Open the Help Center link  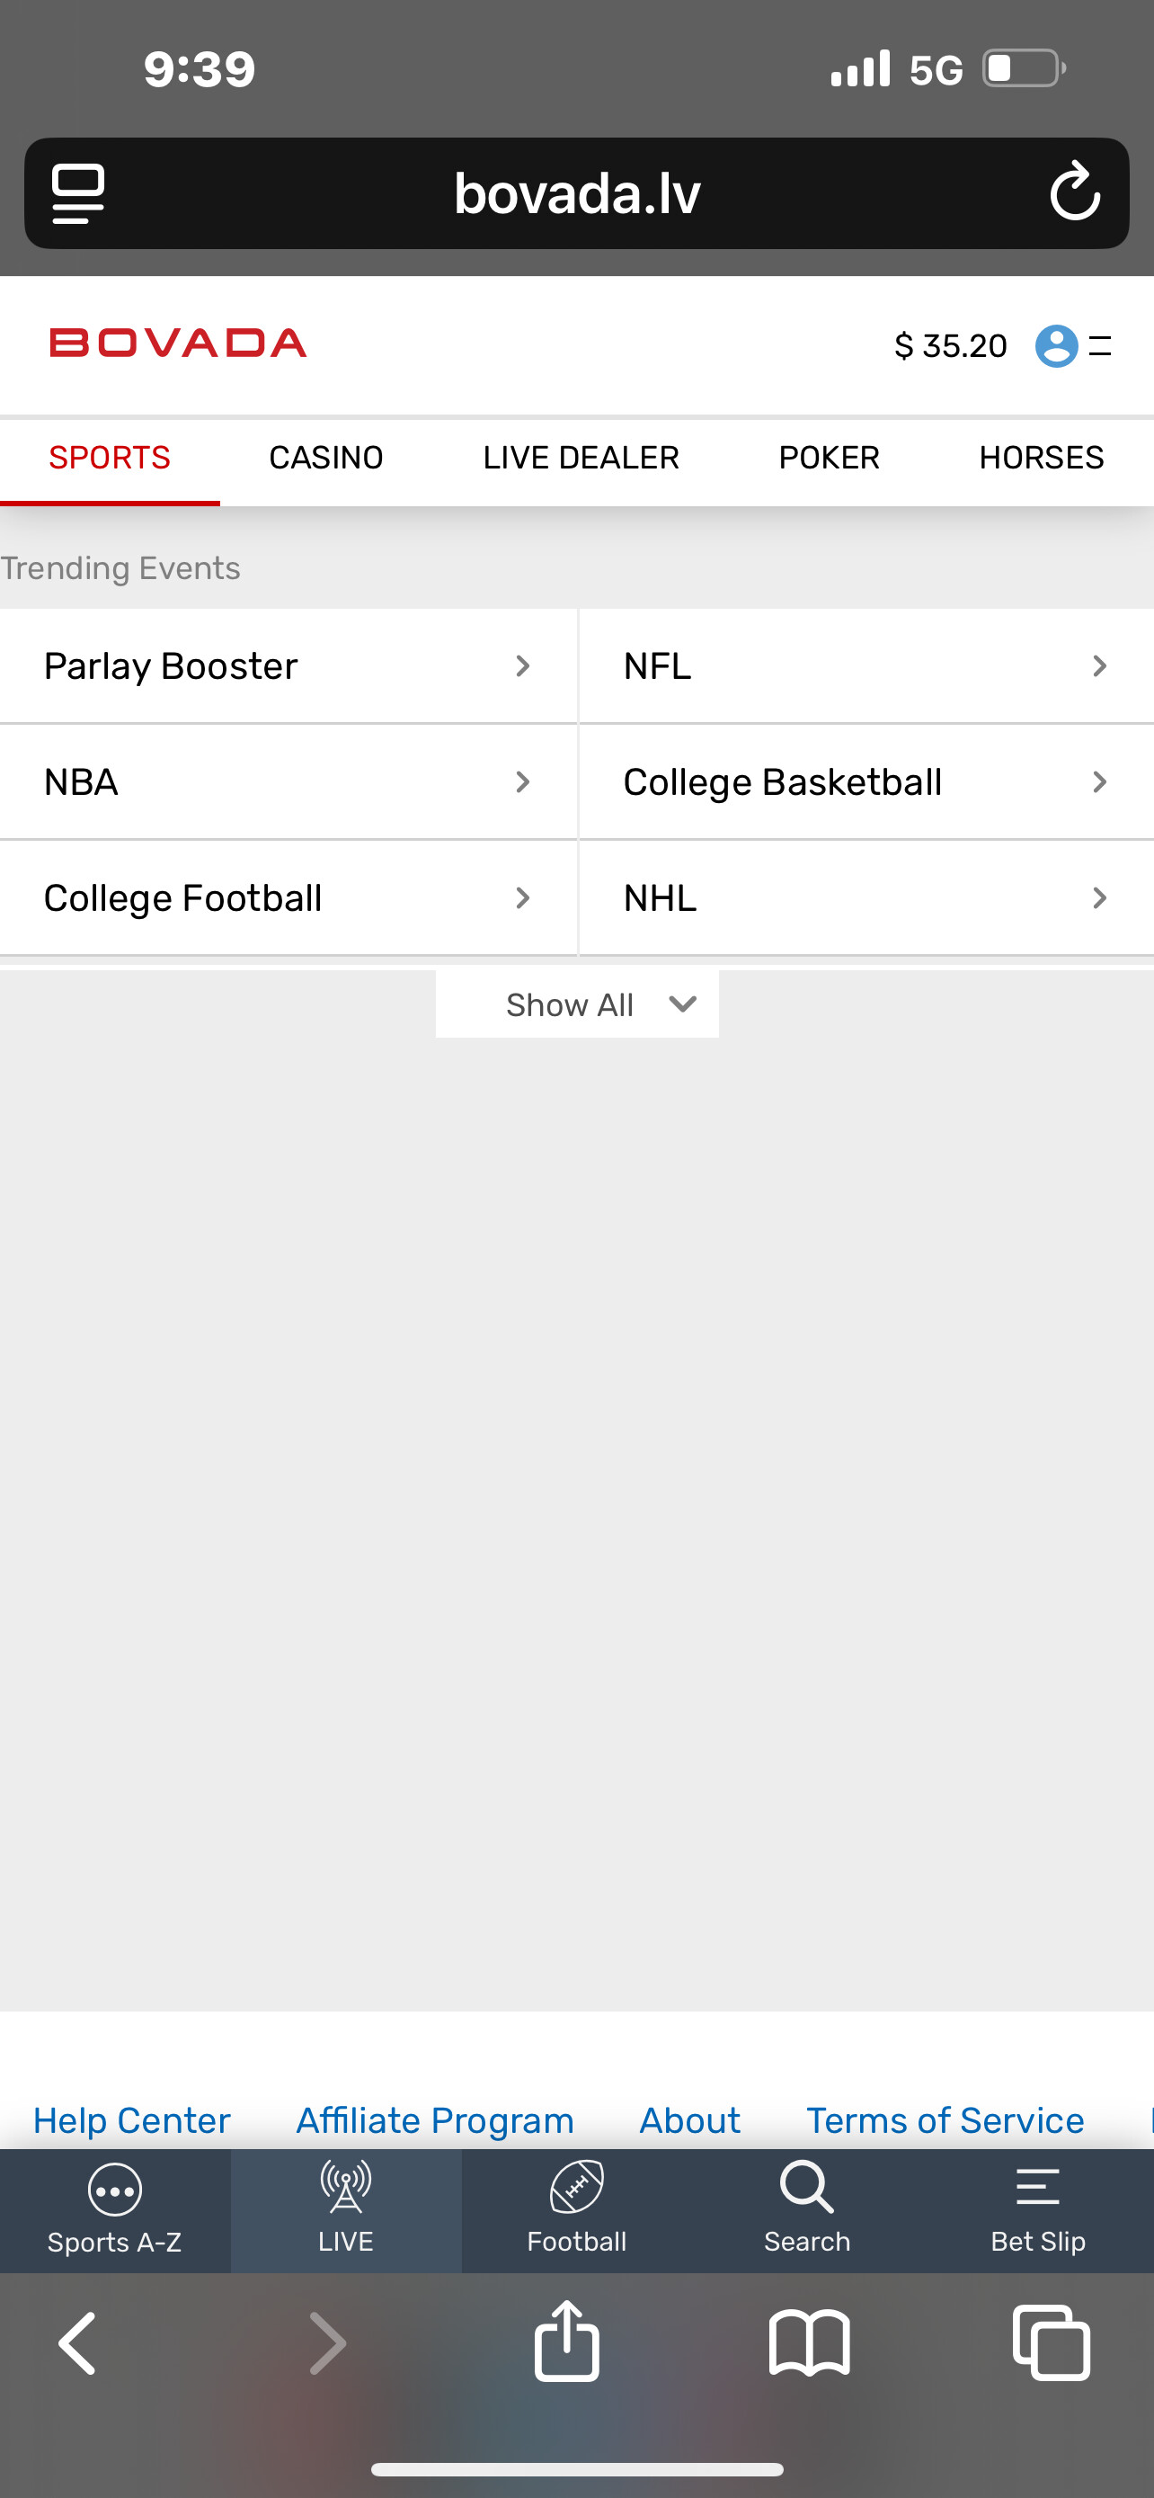pos(132,2120)
